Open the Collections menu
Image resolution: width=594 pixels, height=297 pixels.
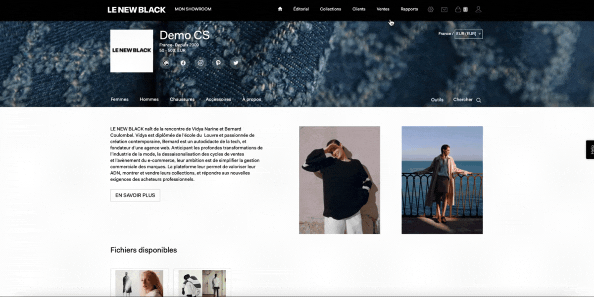pos(330,9)
